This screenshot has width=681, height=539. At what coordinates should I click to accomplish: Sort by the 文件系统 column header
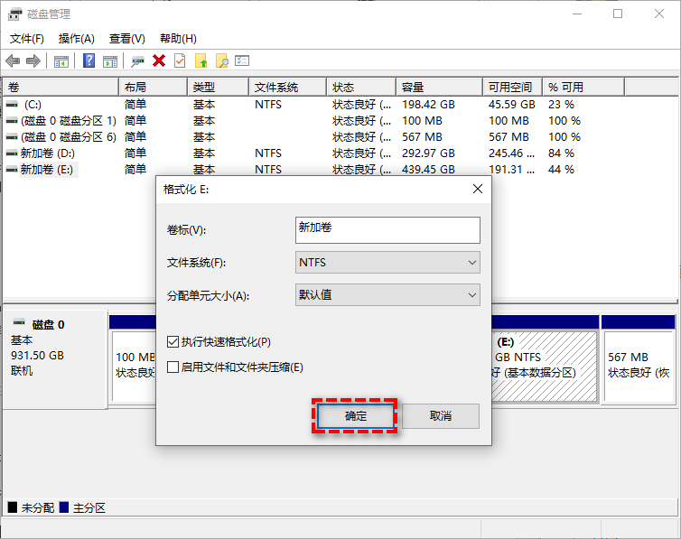(x=288, y=88)
